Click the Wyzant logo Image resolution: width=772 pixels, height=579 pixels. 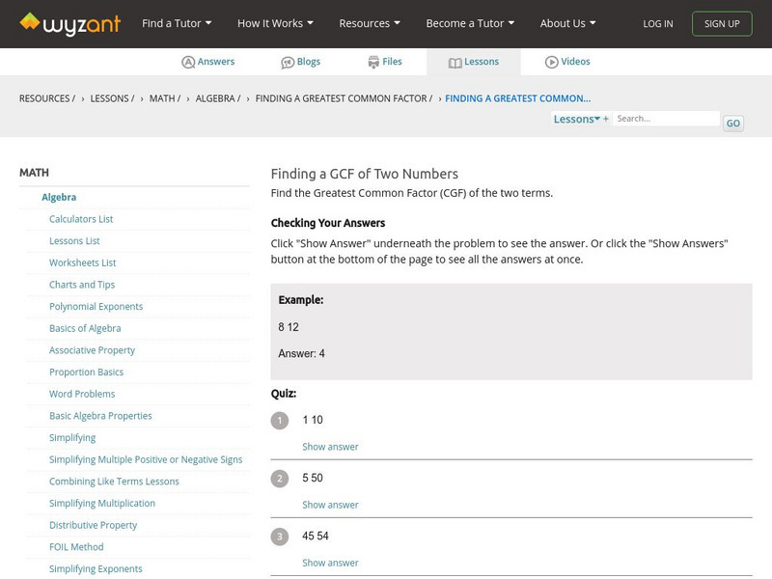(x=69, y=23)
